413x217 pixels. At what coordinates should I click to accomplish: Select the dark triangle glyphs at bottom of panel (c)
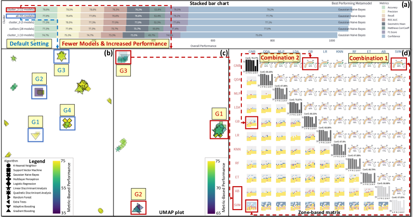click(x=138, y=208)
